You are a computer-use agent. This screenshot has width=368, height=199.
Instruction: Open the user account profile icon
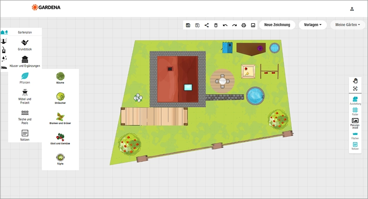(x=352, y=9)
